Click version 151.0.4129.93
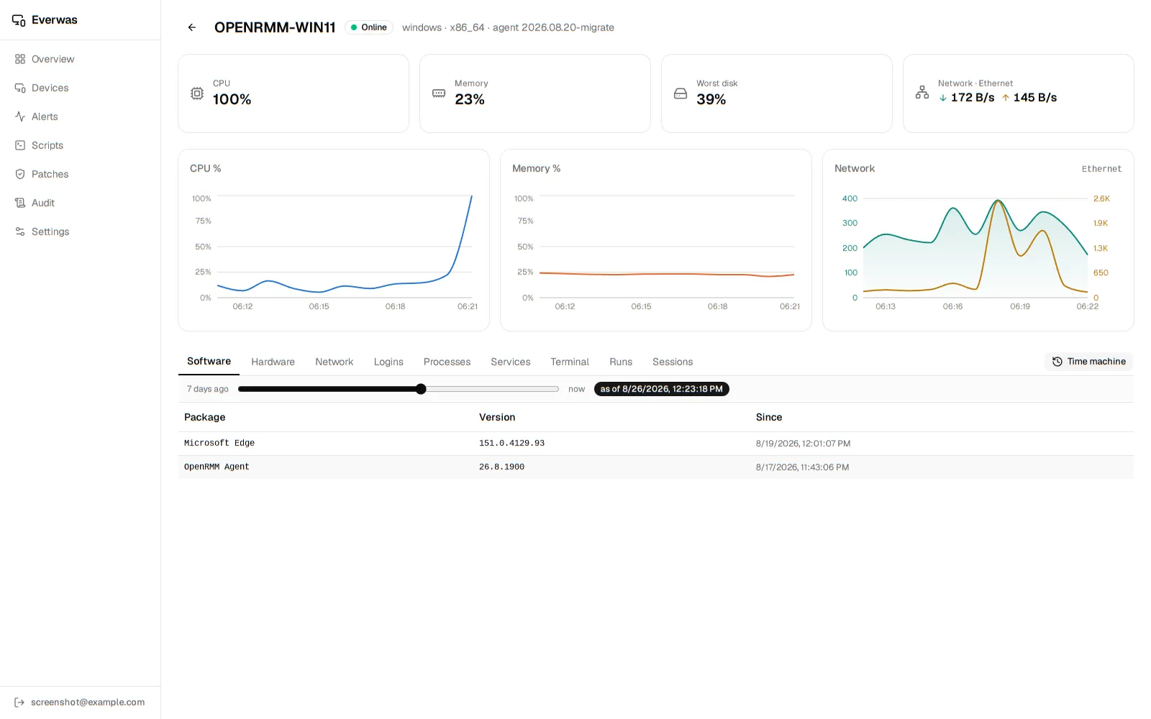Screen dimensions: 1151x719 click(x=511, y=444)
